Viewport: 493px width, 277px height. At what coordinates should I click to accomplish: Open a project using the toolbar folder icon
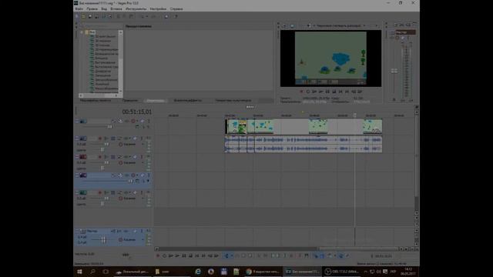click(83, 16)
